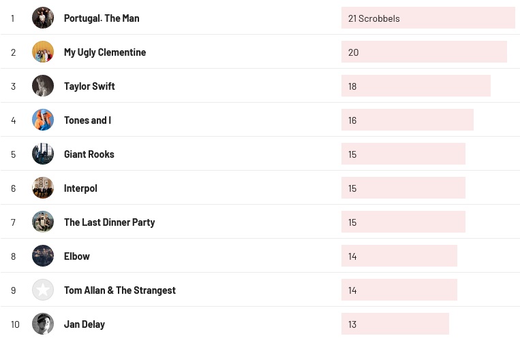Click the 21 Scrobbels bar
The width and height of the screenshot is (520, 338).
[428, 18]
